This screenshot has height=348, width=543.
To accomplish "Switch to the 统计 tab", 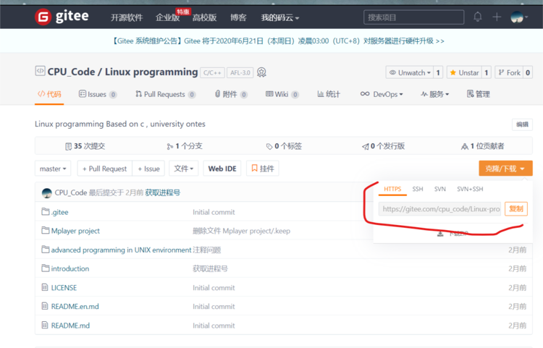I will pos(329,94).
